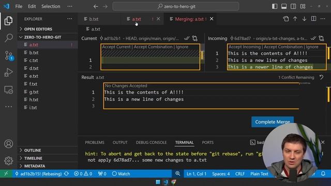Go forward in navigation history

(105, 7)
